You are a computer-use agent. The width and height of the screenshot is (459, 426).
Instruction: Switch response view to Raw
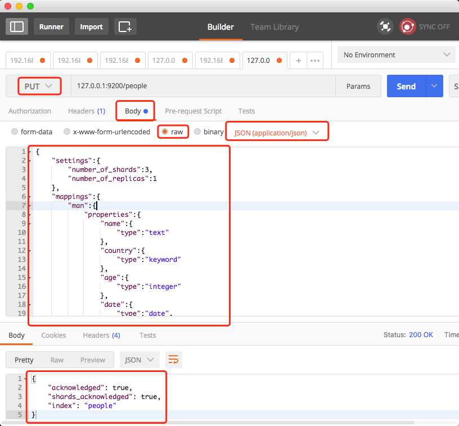[x=57, y=360]
